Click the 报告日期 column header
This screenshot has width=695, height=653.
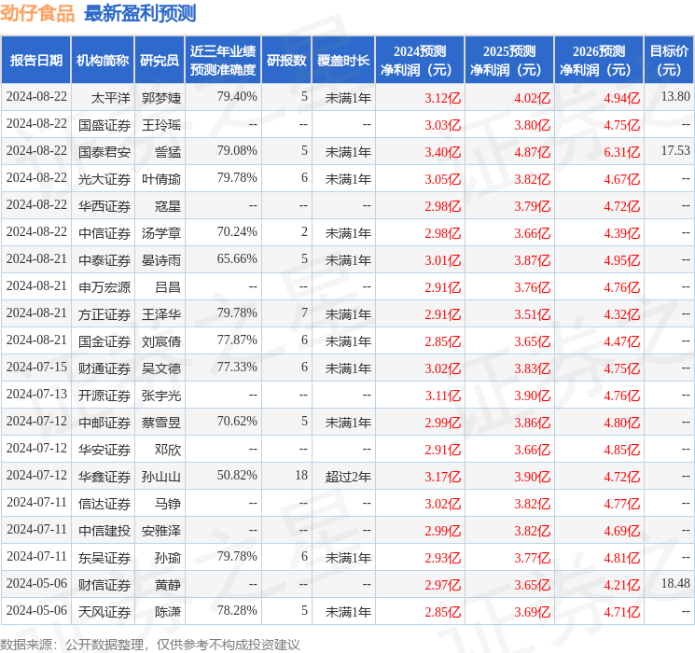click(35, 60)
